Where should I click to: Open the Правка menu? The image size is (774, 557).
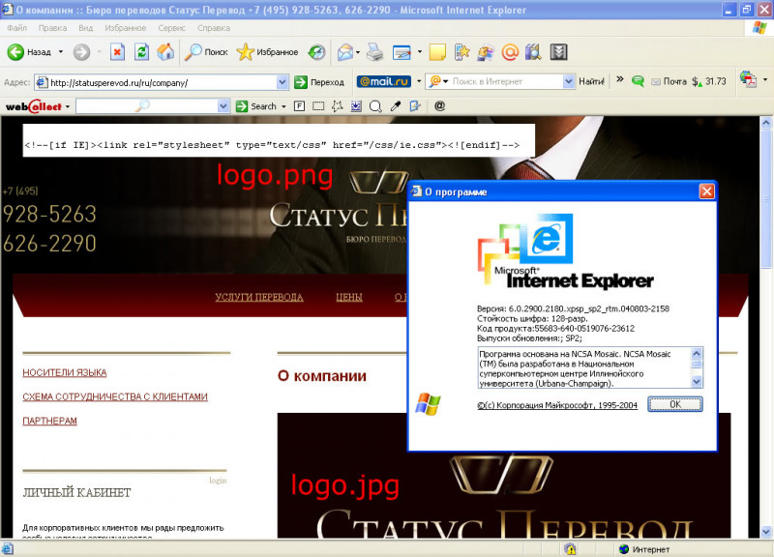pos(53,28)
